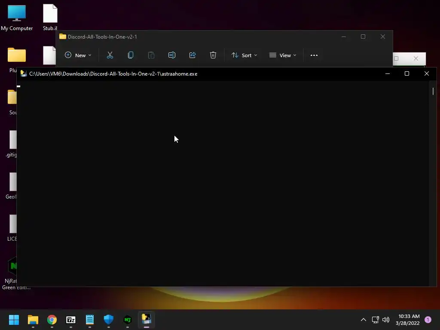
Task: Close the white background window
Action: (x=416, y=58)
